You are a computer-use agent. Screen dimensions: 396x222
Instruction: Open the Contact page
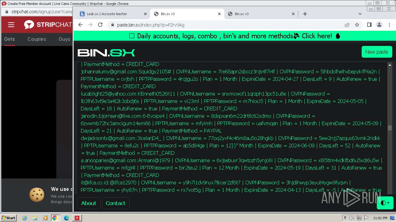115,203
